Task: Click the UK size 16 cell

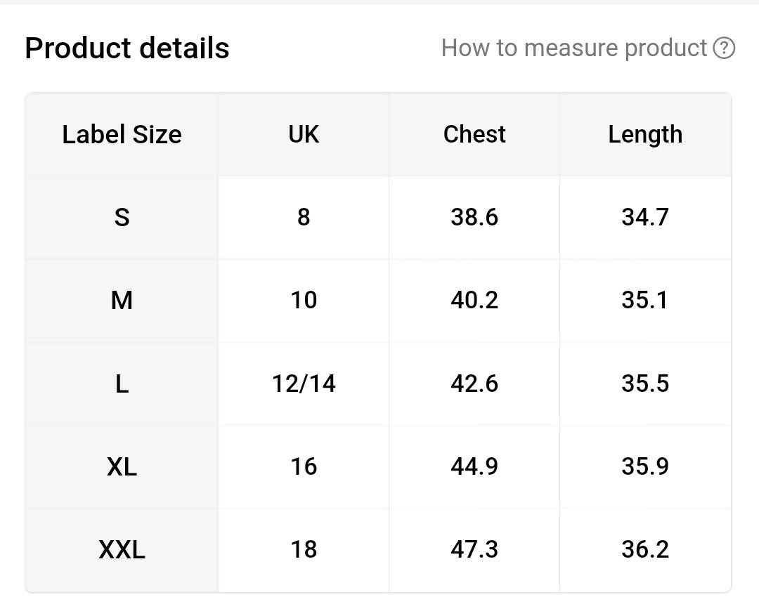Action: click(x=304, y=466)
